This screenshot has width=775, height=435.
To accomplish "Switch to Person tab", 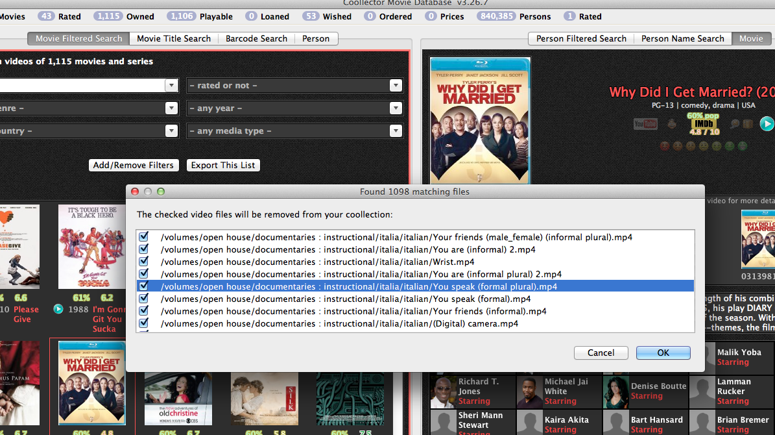I will tap(316, 38).
